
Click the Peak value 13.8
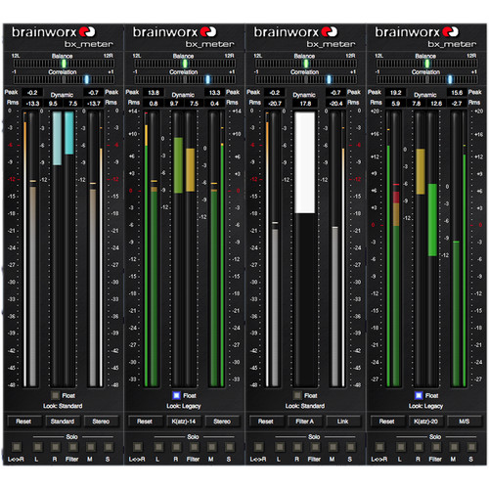coord(154,93)
